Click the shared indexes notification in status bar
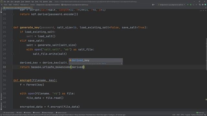This screenshot has width=207, height=116. 64,115
